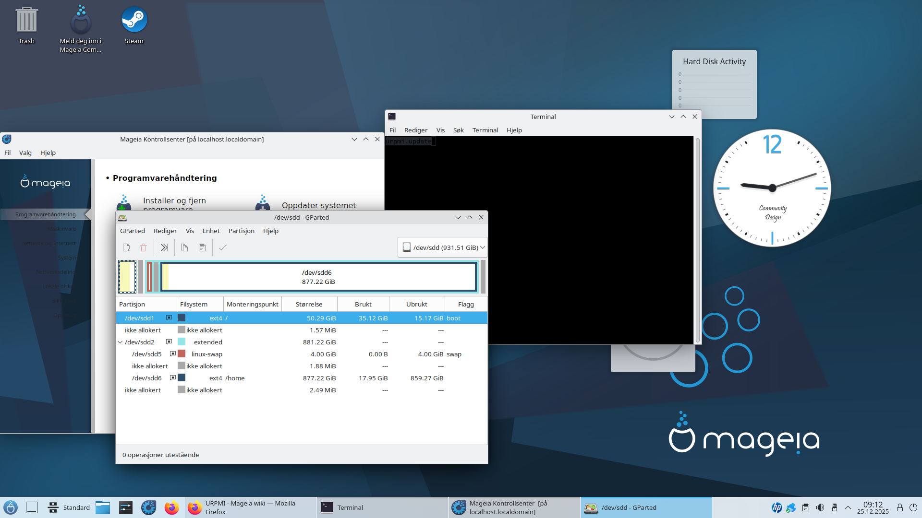
Task: Open the Trash on the desktop
Action: pyautogui.click(x=26, y=19)
